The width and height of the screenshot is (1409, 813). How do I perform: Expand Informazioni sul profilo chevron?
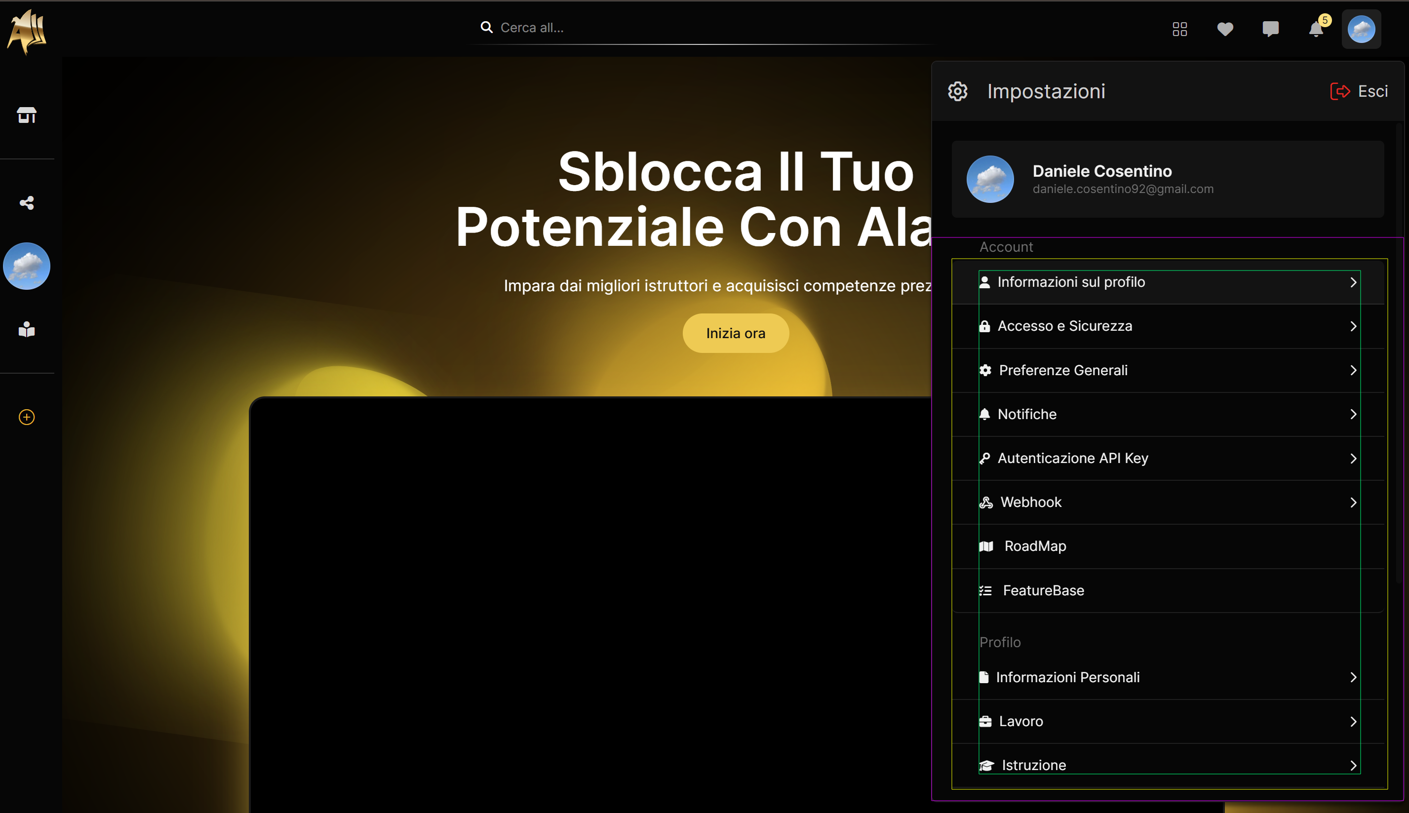(1353, 282)
